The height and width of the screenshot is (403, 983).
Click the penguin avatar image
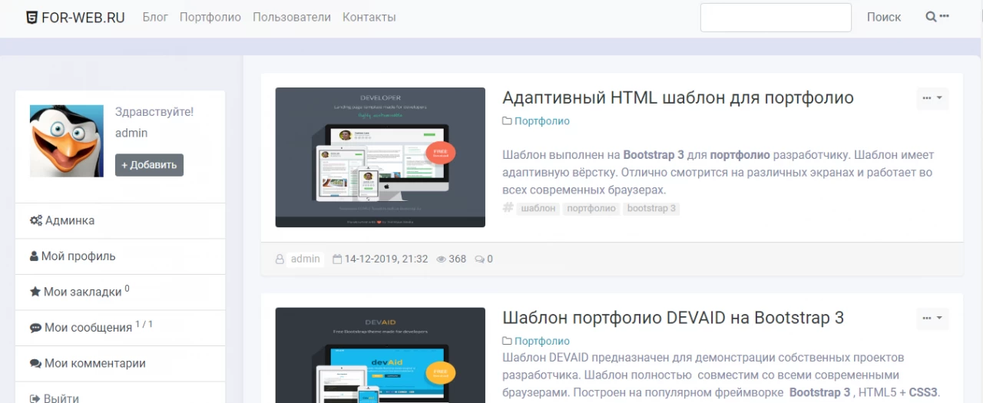(x=67, y=141)
